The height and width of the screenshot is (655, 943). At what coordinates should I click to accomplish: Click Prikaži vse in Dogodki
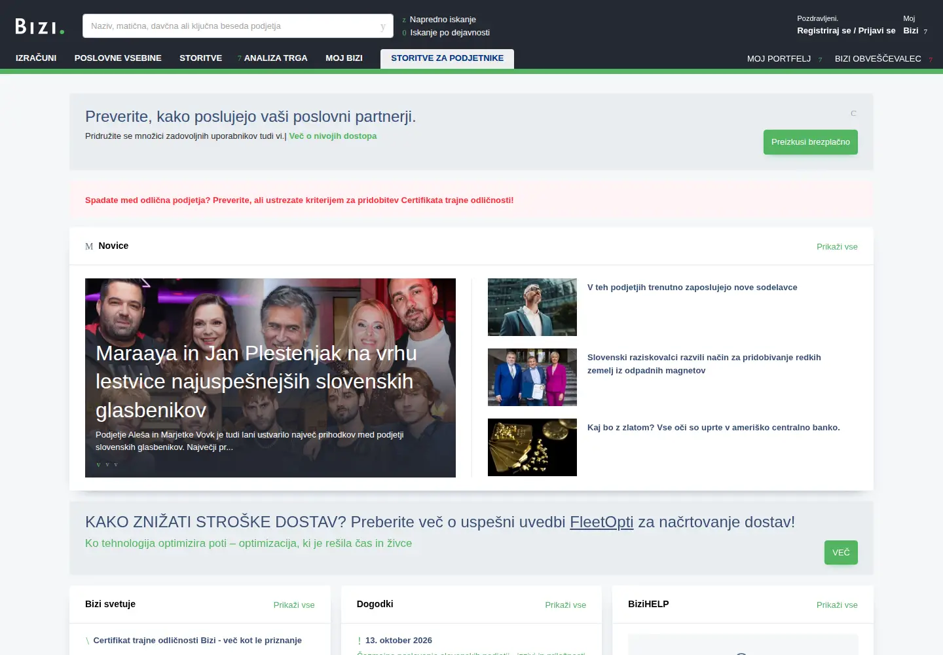[565, 605]
